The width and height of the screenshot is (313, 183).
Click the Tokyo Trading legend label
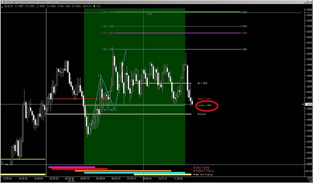[201, 167]
